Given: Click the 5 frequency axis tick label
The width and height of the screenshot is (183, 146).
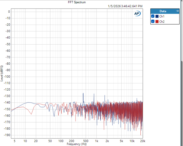Looking at the screenshot, I should pyautogui.click(x=15, y=141).
